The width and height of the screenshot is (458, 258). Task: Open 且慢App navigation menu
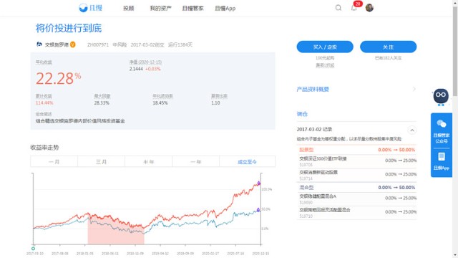pos(225,8)
